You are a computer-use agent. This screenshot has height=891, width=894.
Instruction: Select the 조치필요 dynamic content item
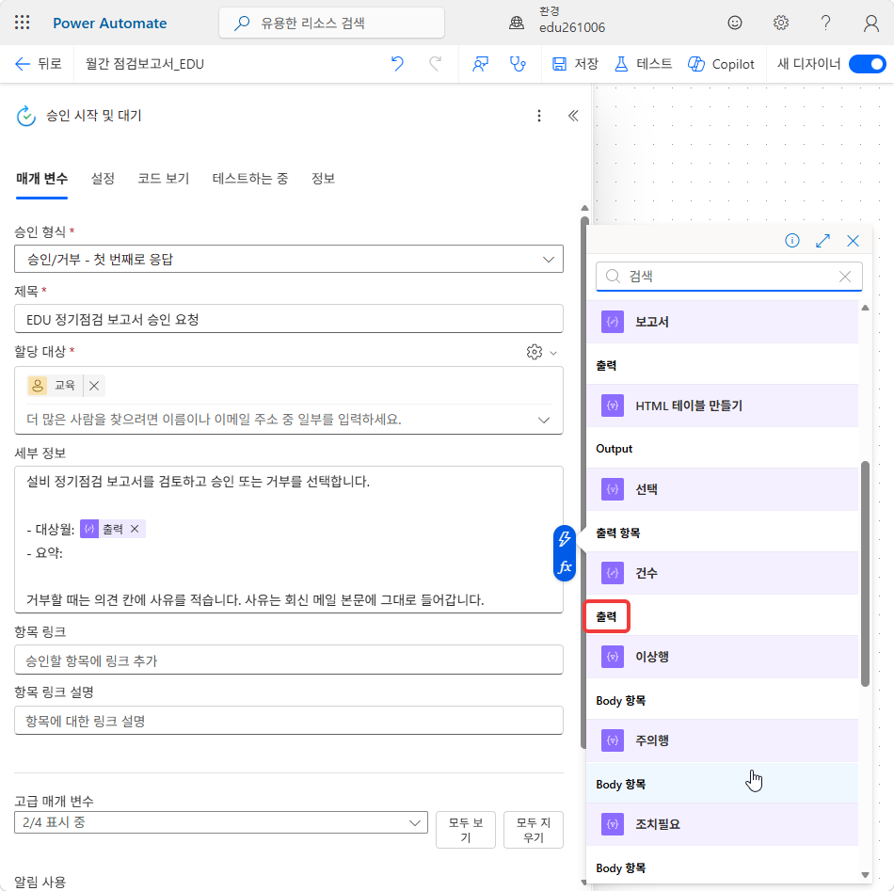point(723,824)
